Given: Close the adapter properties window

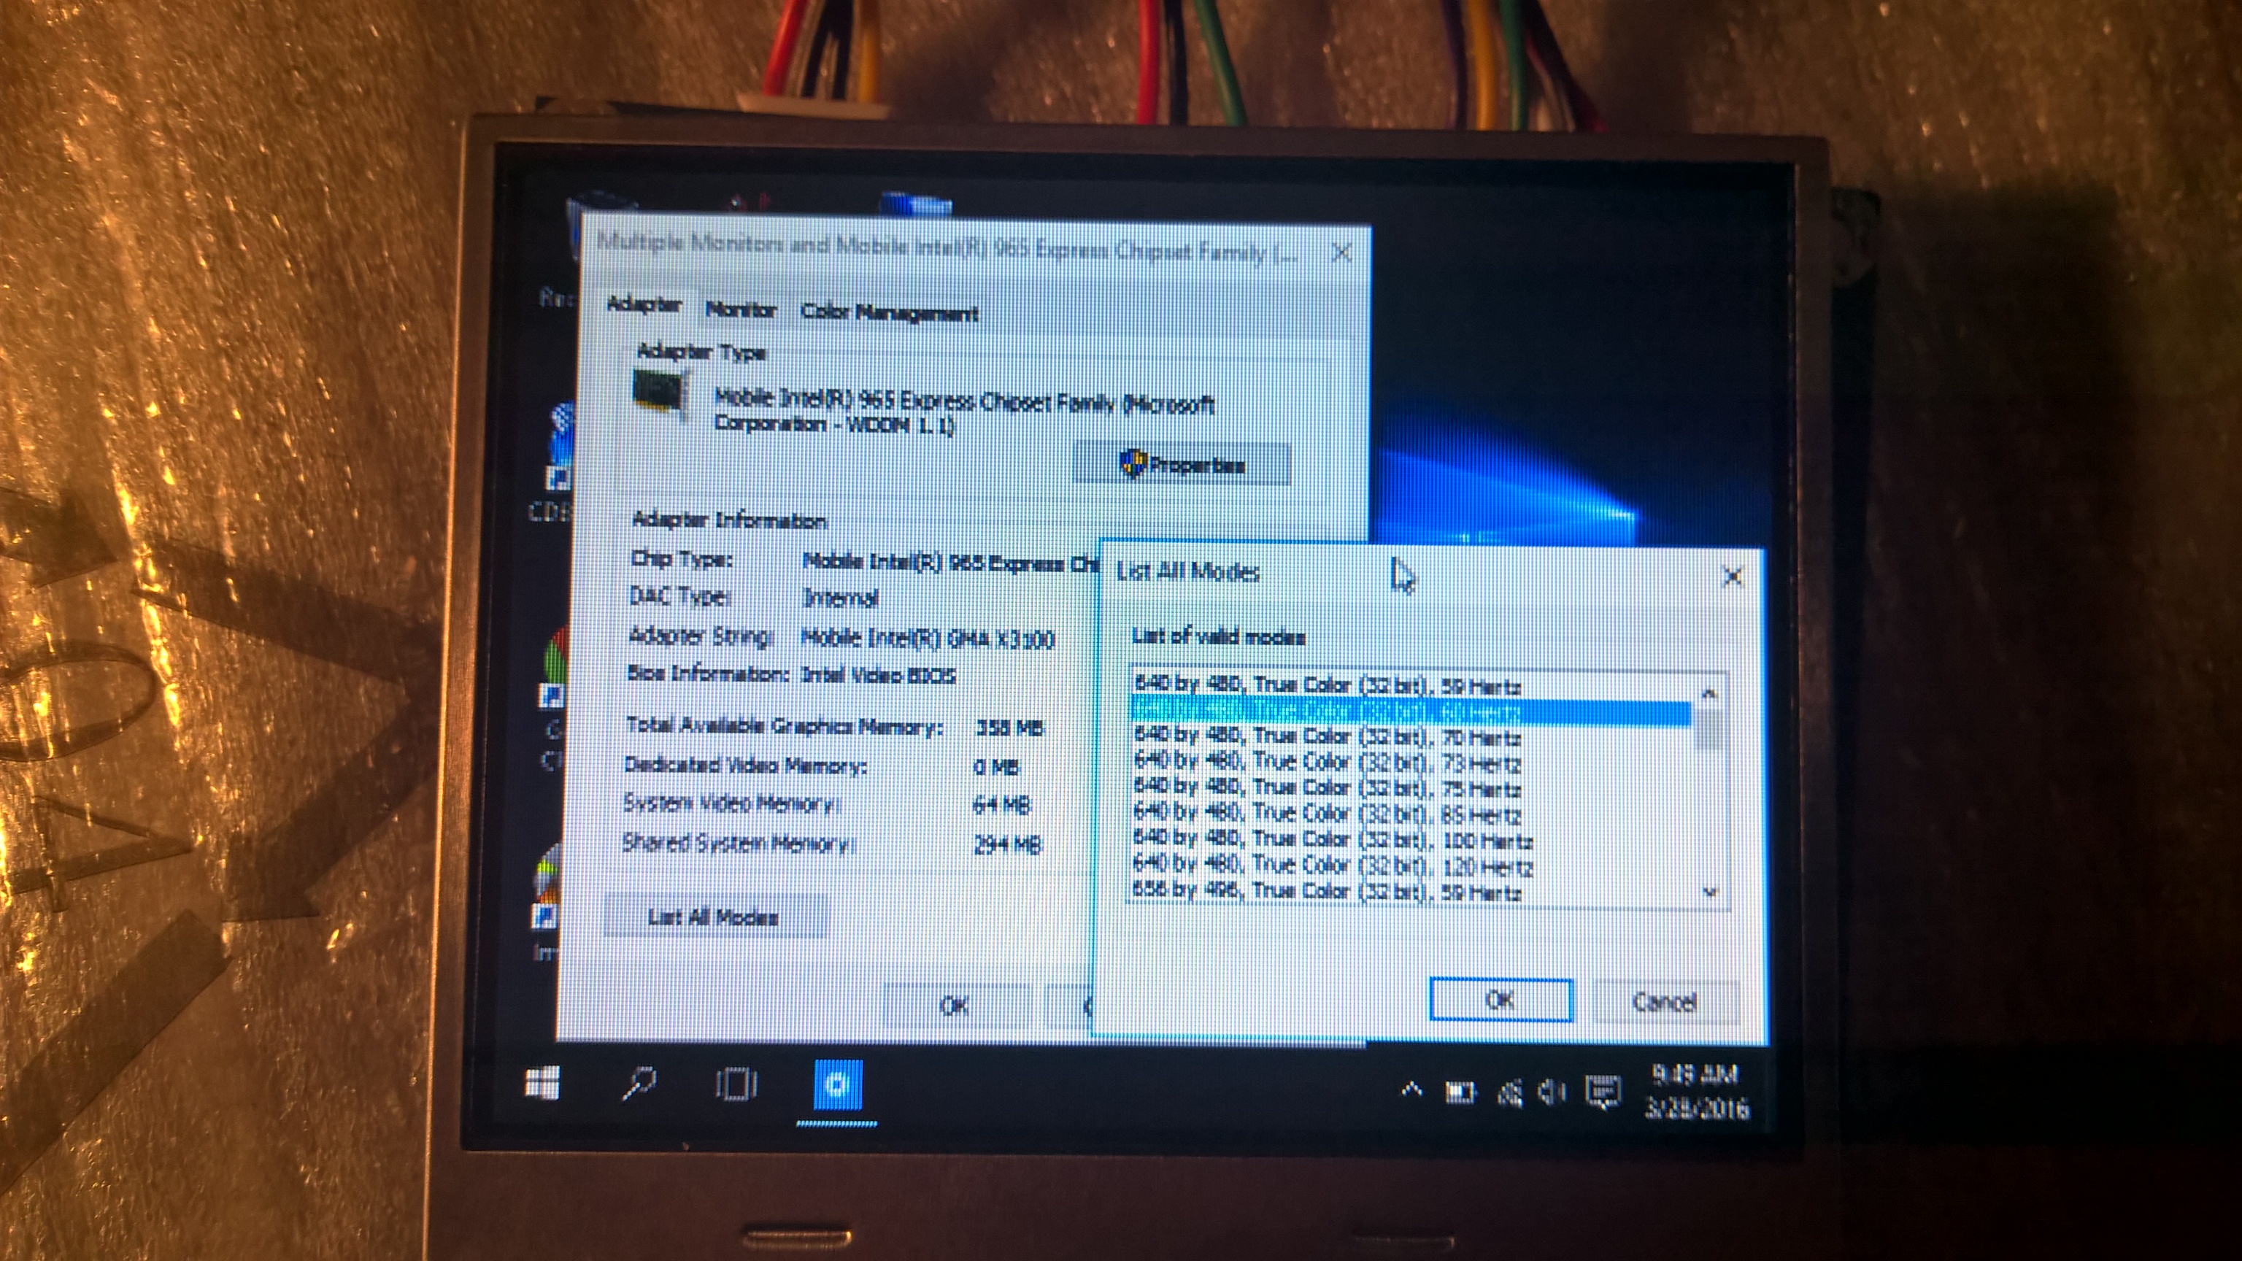Looking at the screenshot, I should 1342,252.
